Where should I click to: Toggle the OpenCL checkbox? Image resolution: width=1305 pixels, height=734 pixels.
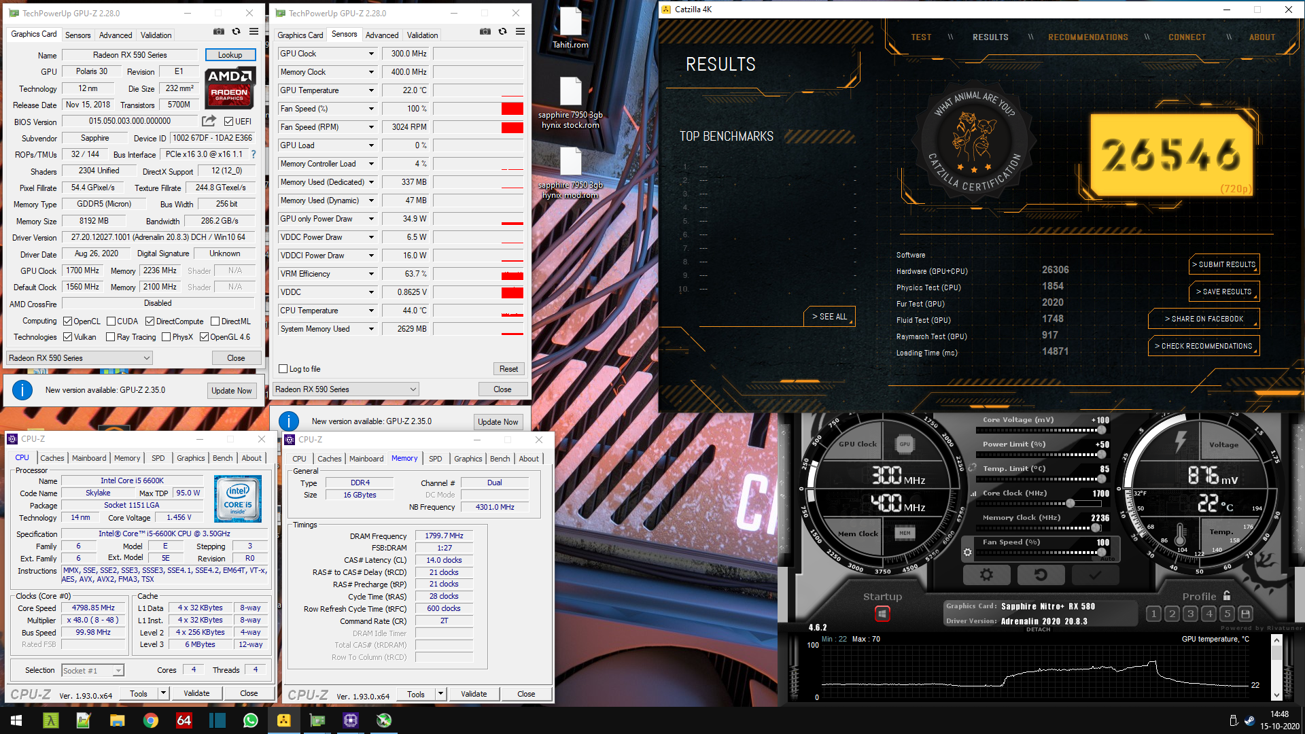(x=67, y=321)
